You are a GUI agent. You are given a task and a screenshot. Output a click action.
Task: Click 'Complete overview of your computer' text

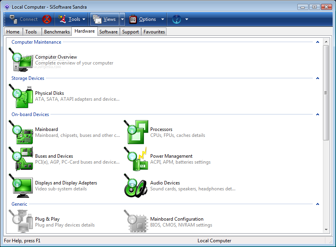click(x=74, y=63)
